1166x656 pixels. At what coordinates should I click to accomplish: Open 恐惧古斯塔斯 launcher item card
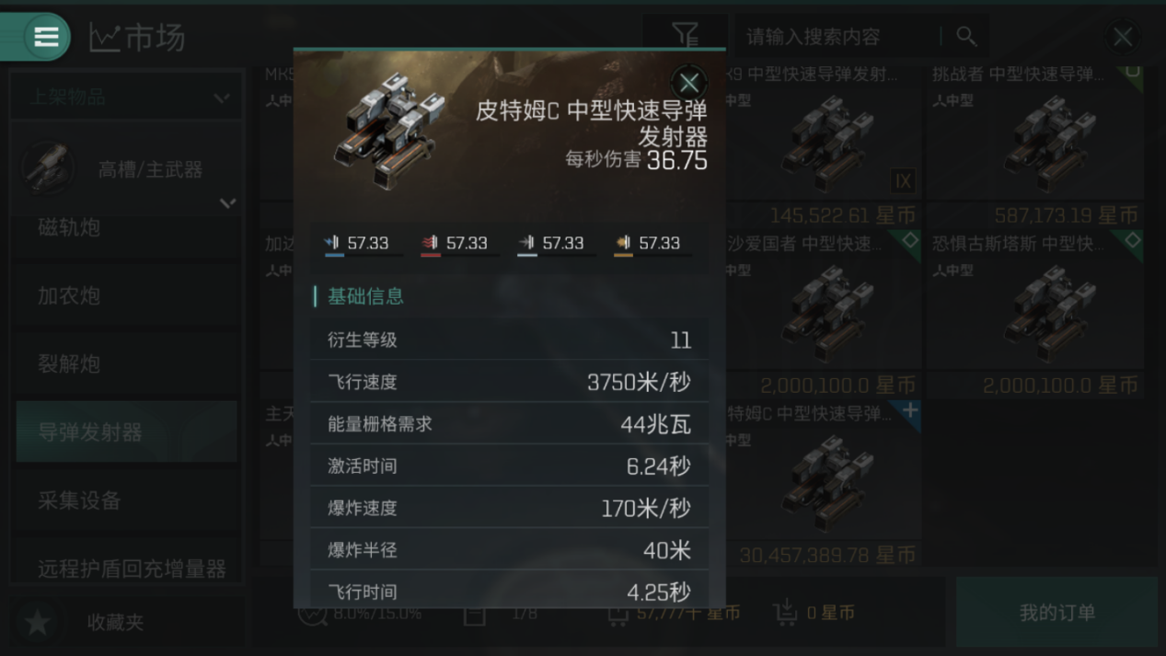[1035, 314]
